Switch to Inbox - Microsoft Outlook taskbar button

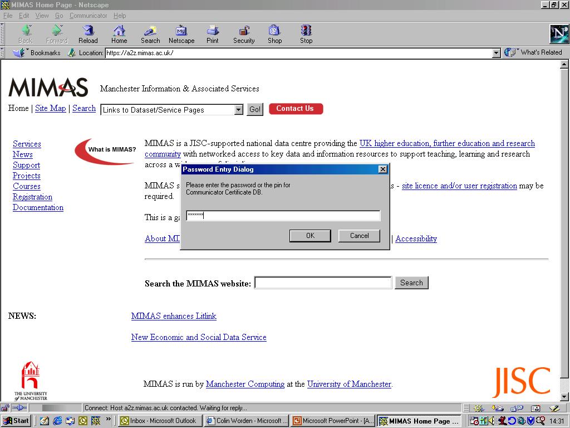coord(160,421)
